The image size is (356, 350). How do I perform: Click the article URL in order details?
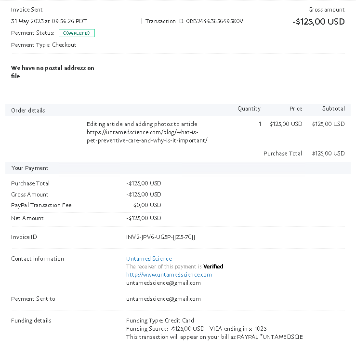pos(147,136)
